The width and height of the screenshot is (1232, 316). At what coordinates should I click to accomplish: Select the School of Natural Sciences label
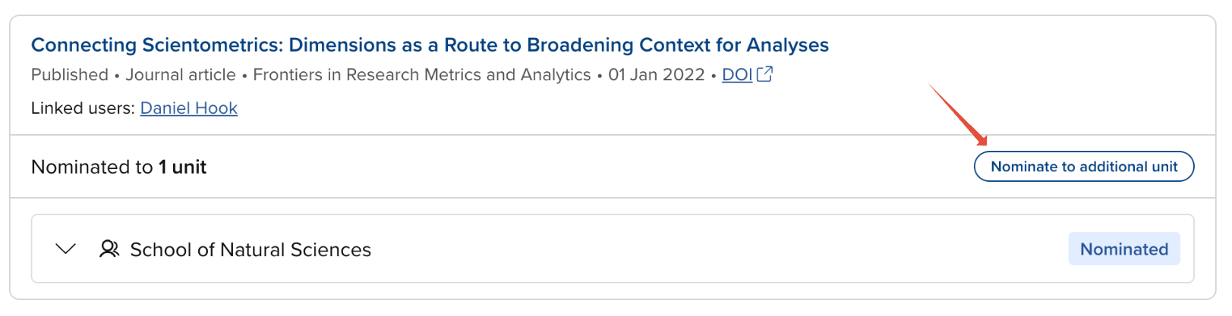(x=250, y=250)
